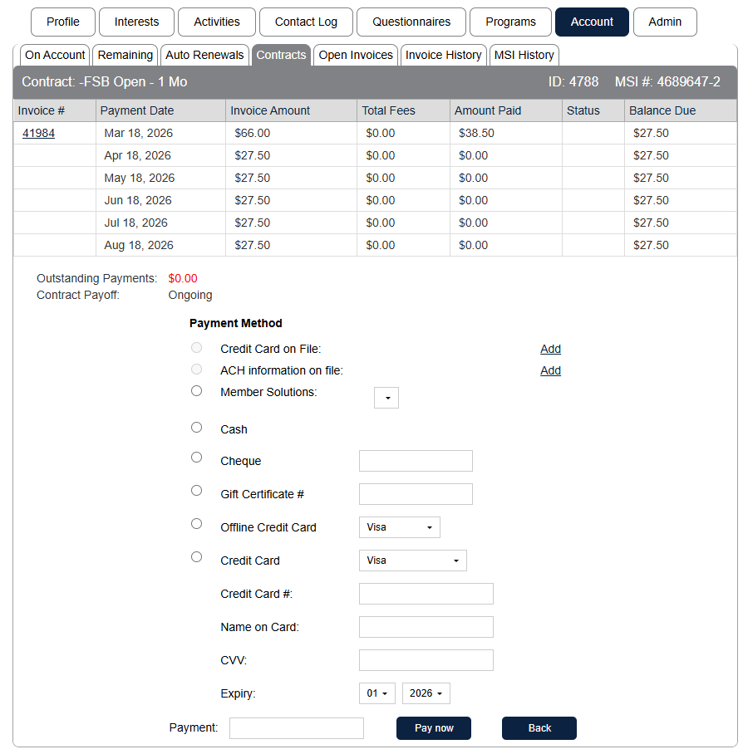Image resolution: width=748 pixels, height=754 pixels.
Task: Pick the Offline Credit Card radio button
Action: pyautogui.click(x=196, y=524)
